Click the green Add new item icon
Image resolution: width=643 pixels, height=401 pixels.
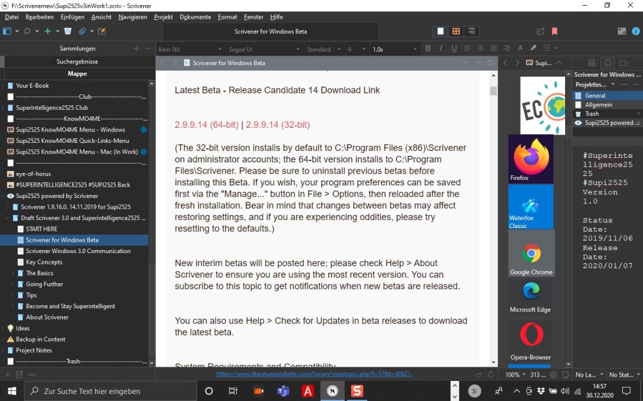coord(48,31)
